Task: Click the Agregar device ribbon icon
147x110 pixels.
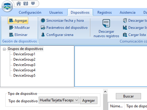Action: [11, 21]
